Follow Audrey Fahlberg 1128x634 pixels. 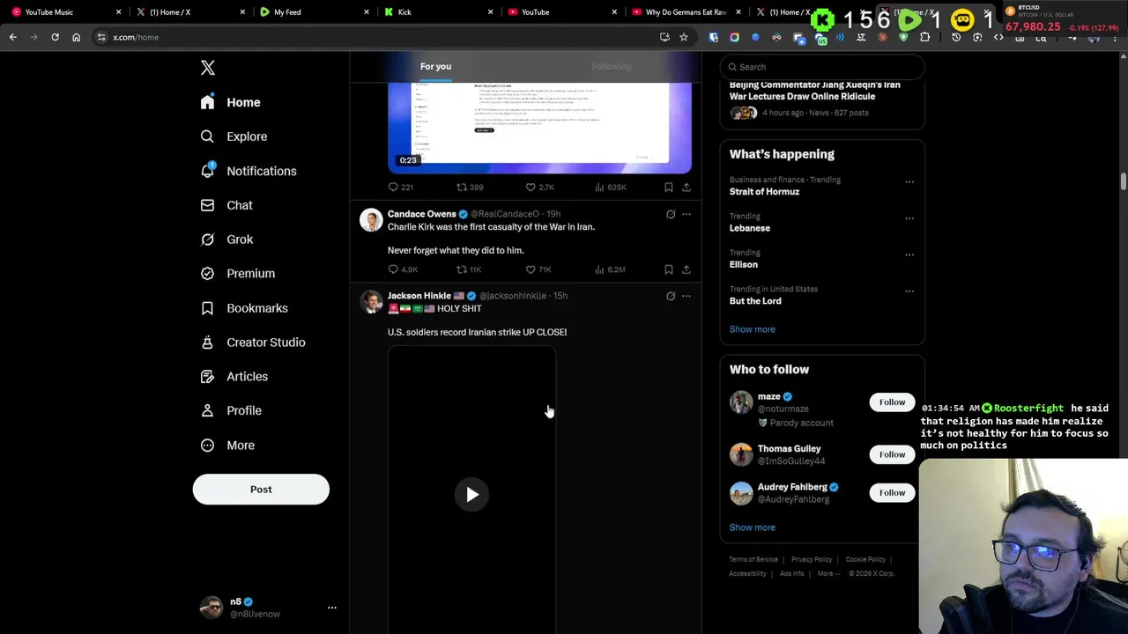pos(892,493)
